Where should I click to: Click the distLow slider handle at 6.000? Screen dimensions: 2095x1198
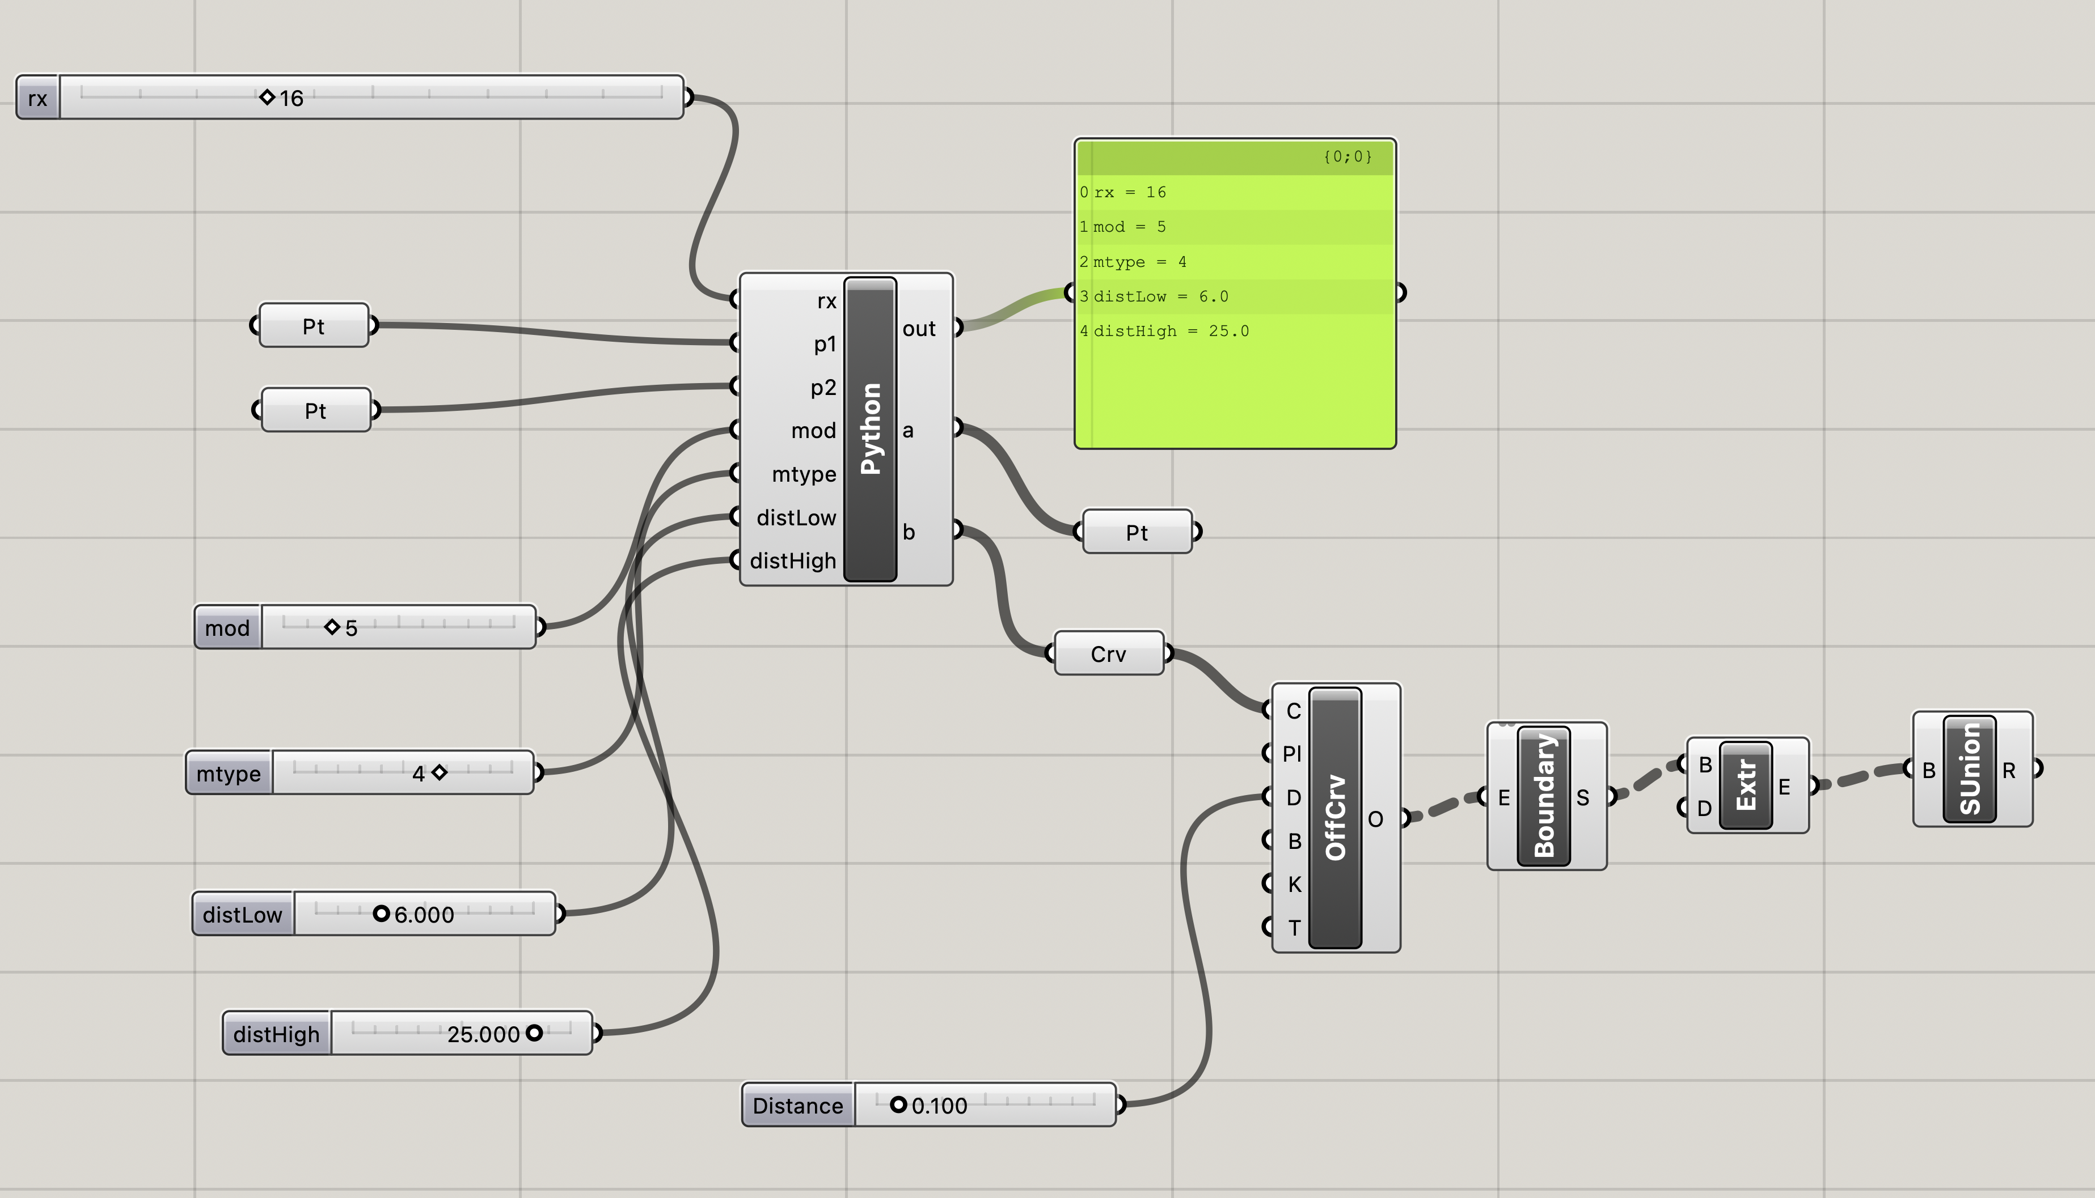[x=381, y=914]
